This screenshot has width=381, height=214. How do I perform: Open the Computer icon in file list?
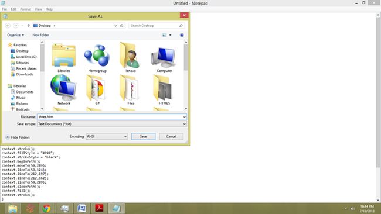[164, 58]
